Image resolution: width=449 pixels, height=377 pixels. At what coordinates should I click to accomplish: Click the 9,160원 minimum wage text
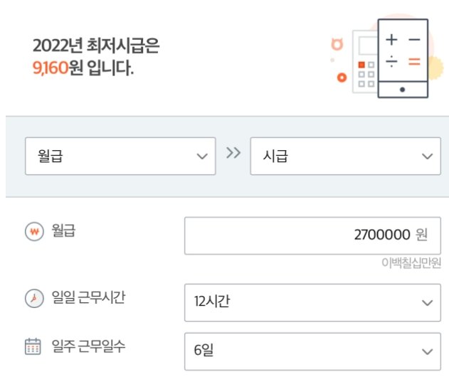58,68
